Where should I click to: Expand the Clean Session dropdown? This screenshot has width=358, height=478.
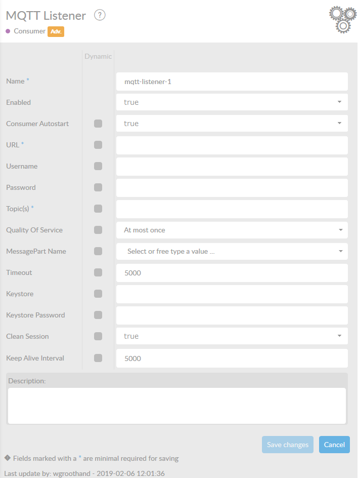point(232,336)
